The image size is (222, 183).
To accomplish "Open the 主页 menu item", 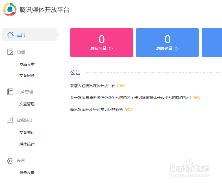I will coord(30,35).
